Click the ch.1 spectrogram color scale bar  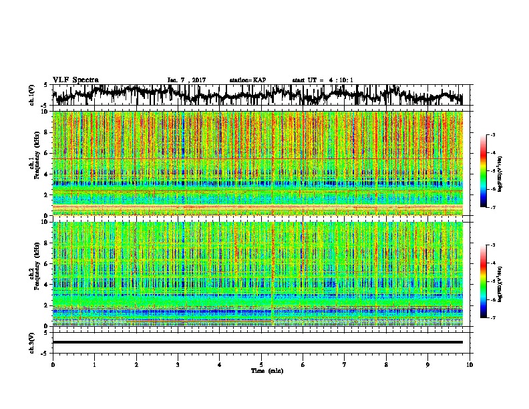coord(484,171)
